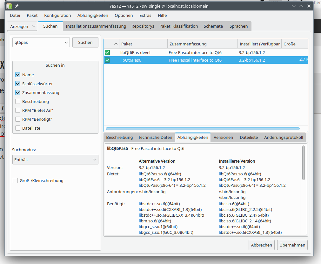The image size is (321, 264).
Task: Open the Abhängigkeiten menu
Action: point(93,15)
